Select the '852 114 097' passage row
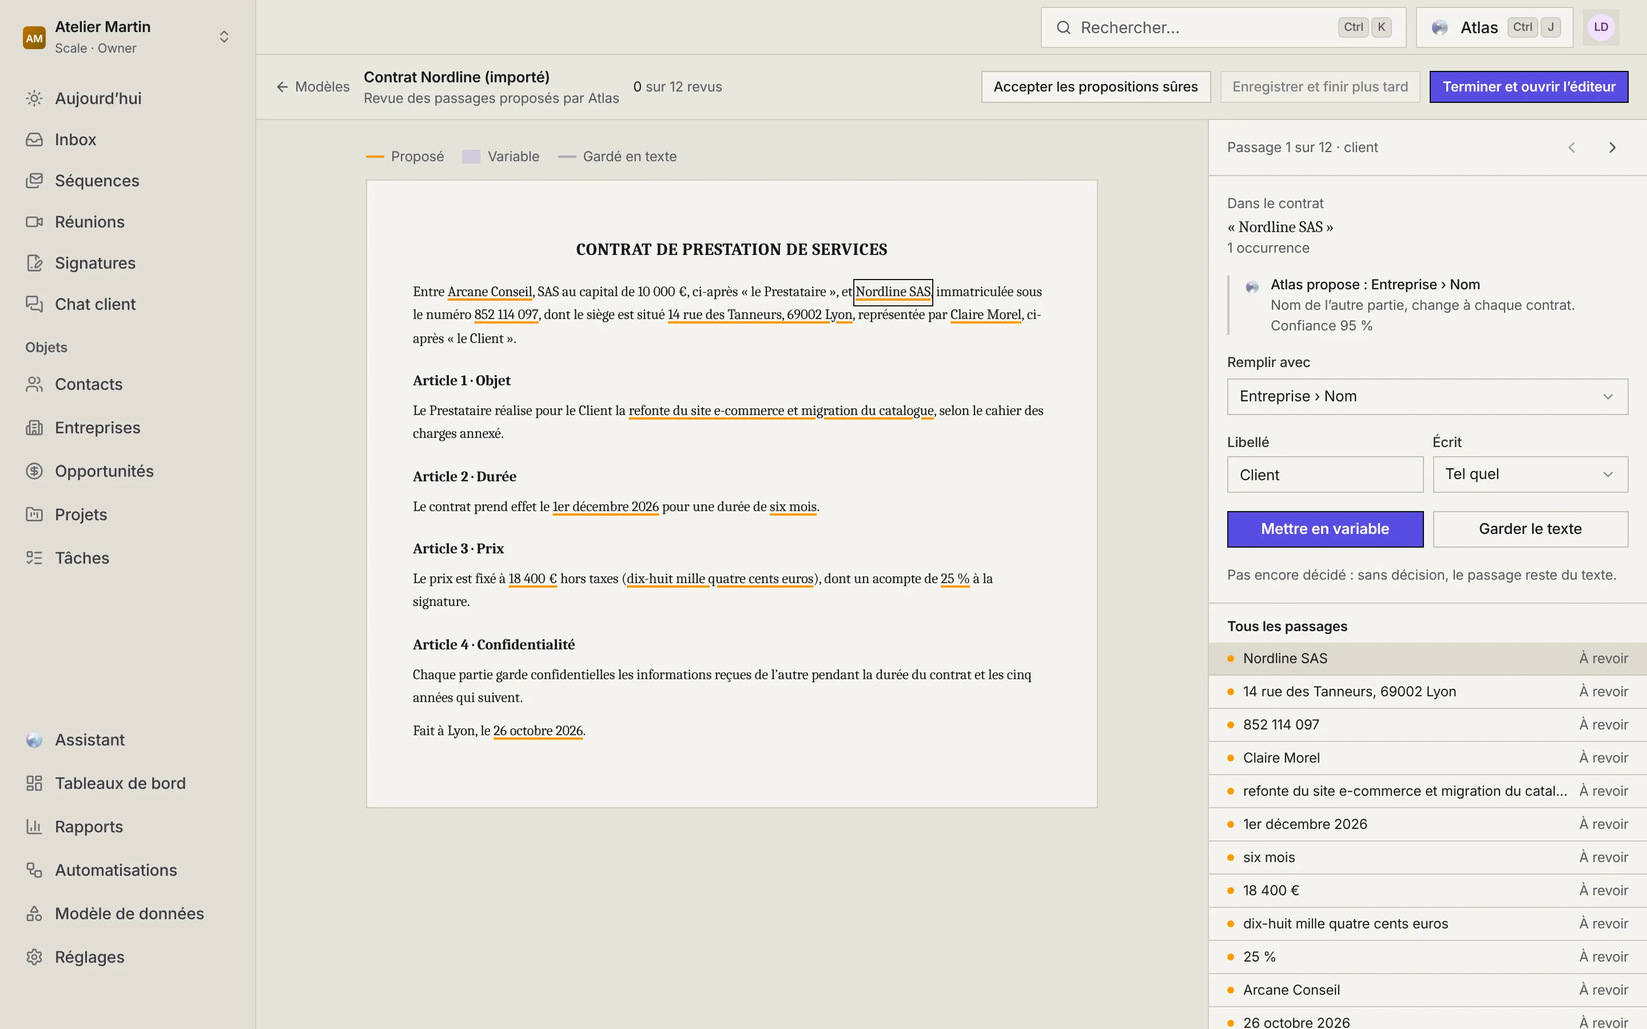The width and height of the screenshot is (1647, 1029). point(1427,725)
